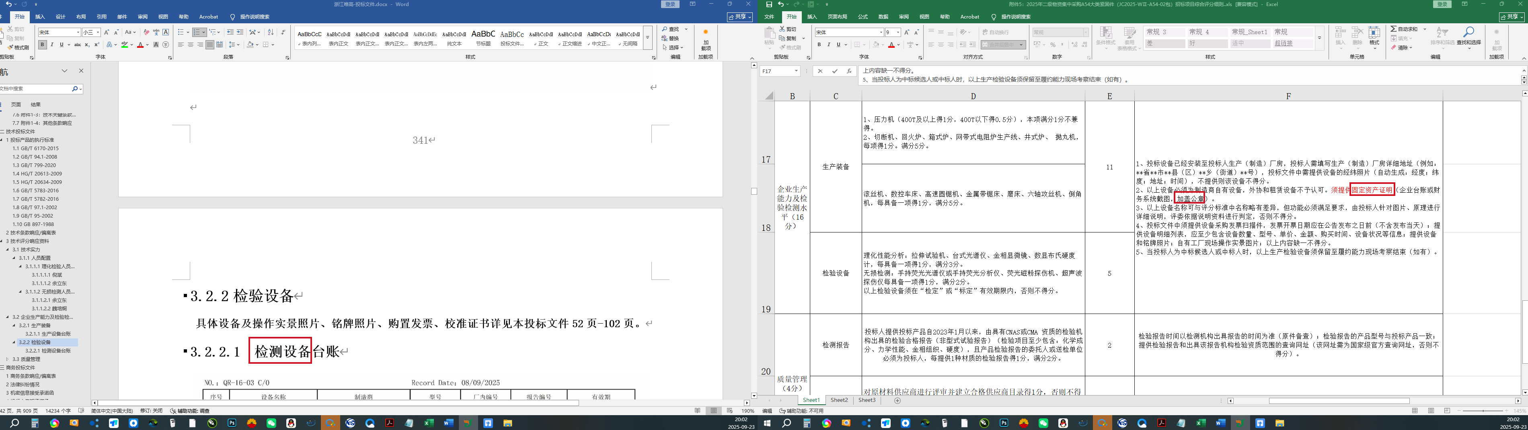Image resolution: width=1528 pixels, height=430 pixels.
Task: Select 3.2.2.1 检测设备台账 in navigation tree
Action: pyautogui.click(x=47, y=351)
